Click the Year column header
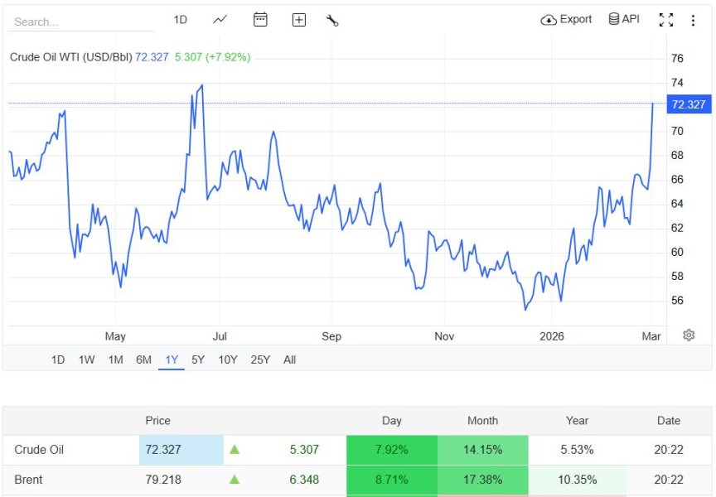The height and width of the screenshot is (497, 716). 577,421
